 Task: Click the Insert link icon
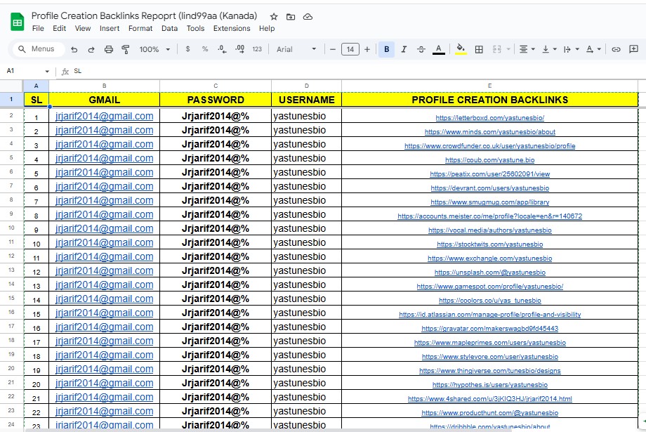(616, 49)
